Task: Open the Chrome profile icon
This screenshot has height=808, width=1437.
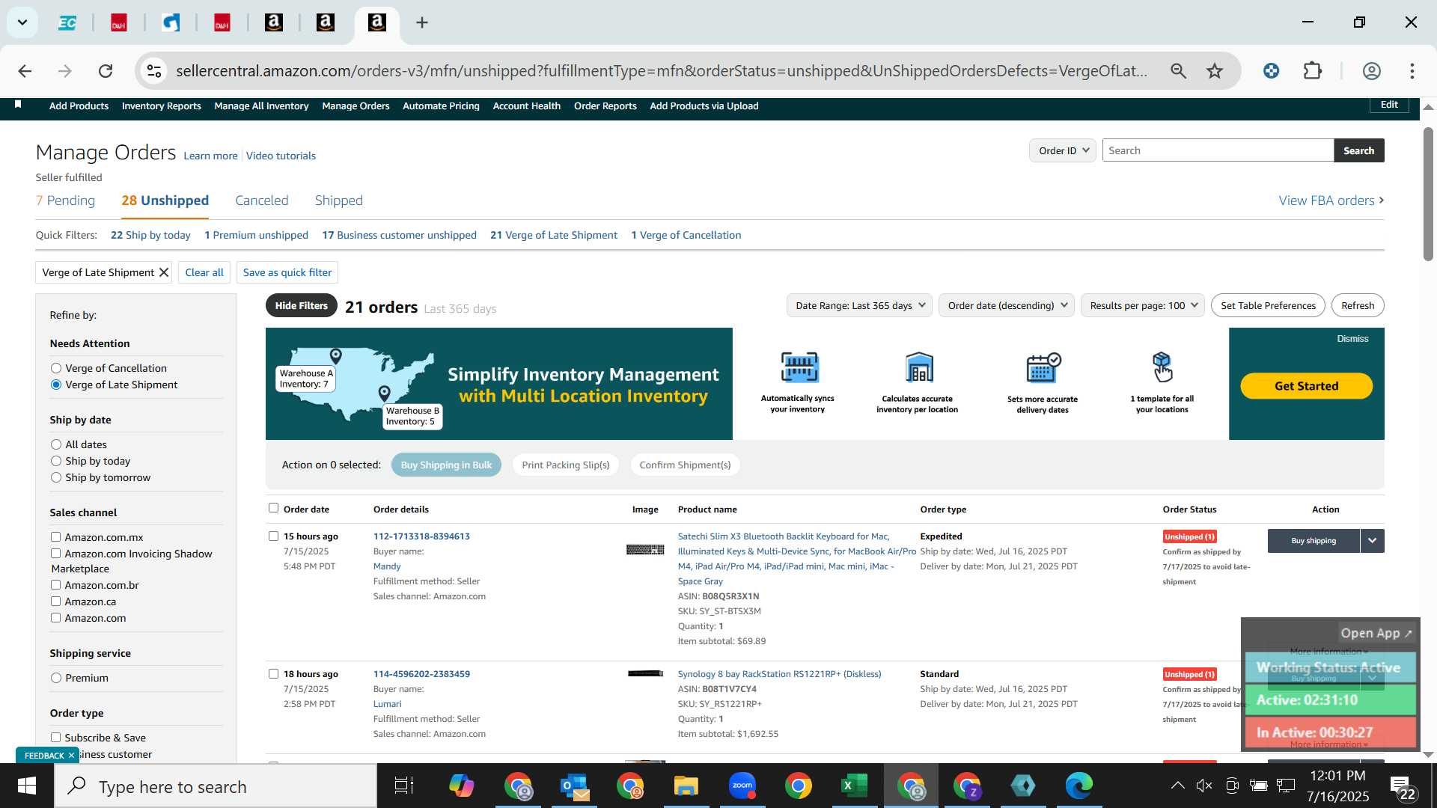Action: point(1371,71)
